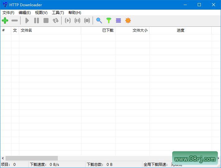Open options with orange gear icon
This screenshot has width=221, height=168.
point(128,20)
